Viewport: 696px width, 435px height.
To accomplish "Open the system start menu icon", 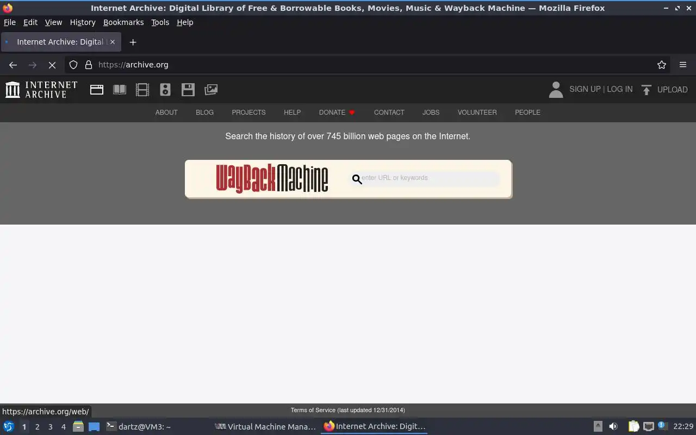I will tap(9, 426).
